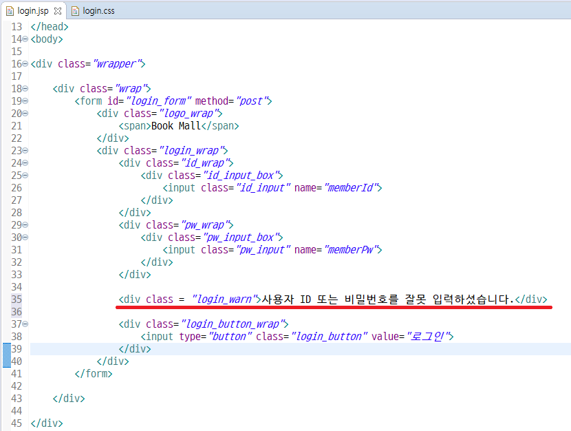Click the Book Mall span text
The width and height of the screenshot is (571, 431).
(176, 126)
